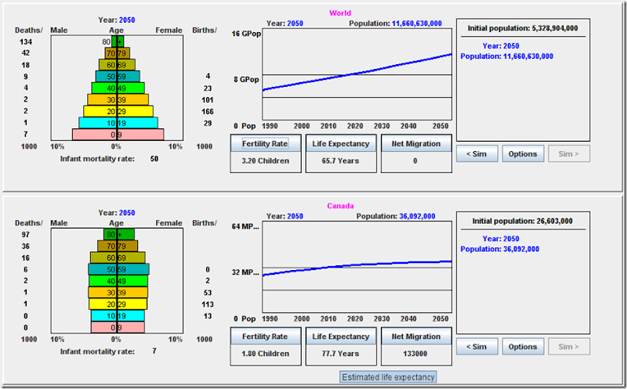Select the World 0-9 pink age bar
The image size is (627, 389).
(118, 135)
